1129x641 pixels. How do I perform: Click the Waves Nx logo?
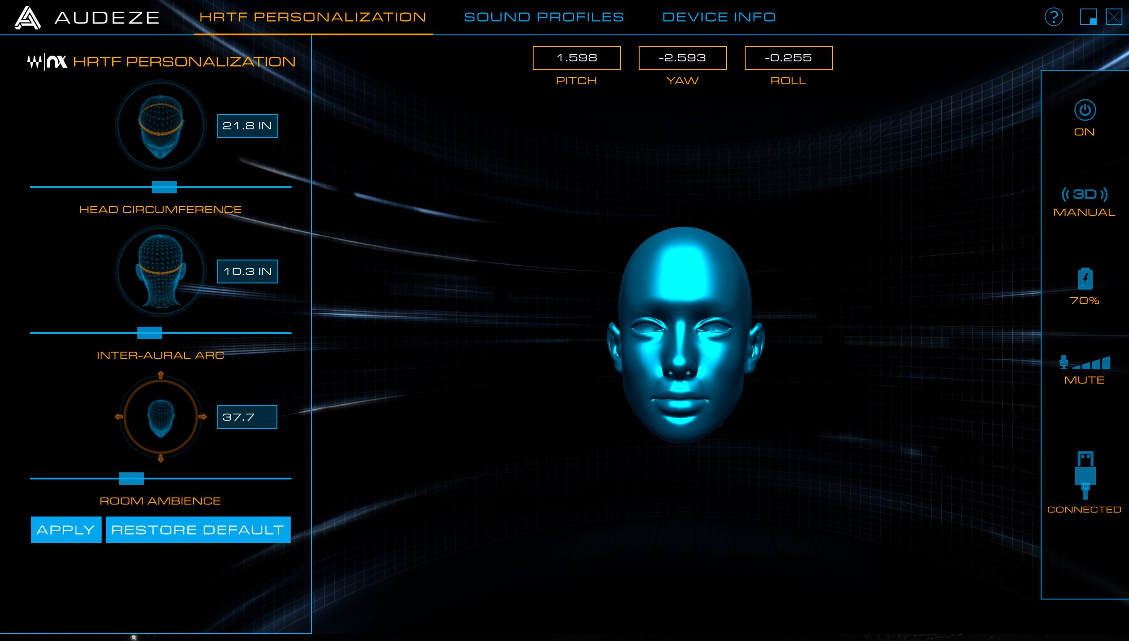pos(47,62)
